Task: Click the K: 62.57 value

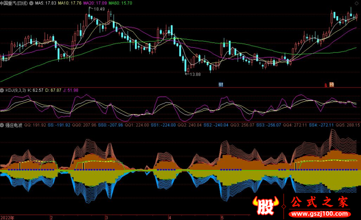Action: [36, 90]
